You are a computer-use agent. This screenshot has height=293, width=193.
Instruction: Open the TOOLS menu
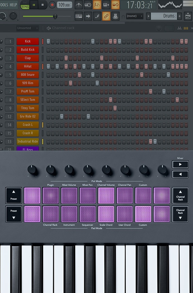[3, 5]
